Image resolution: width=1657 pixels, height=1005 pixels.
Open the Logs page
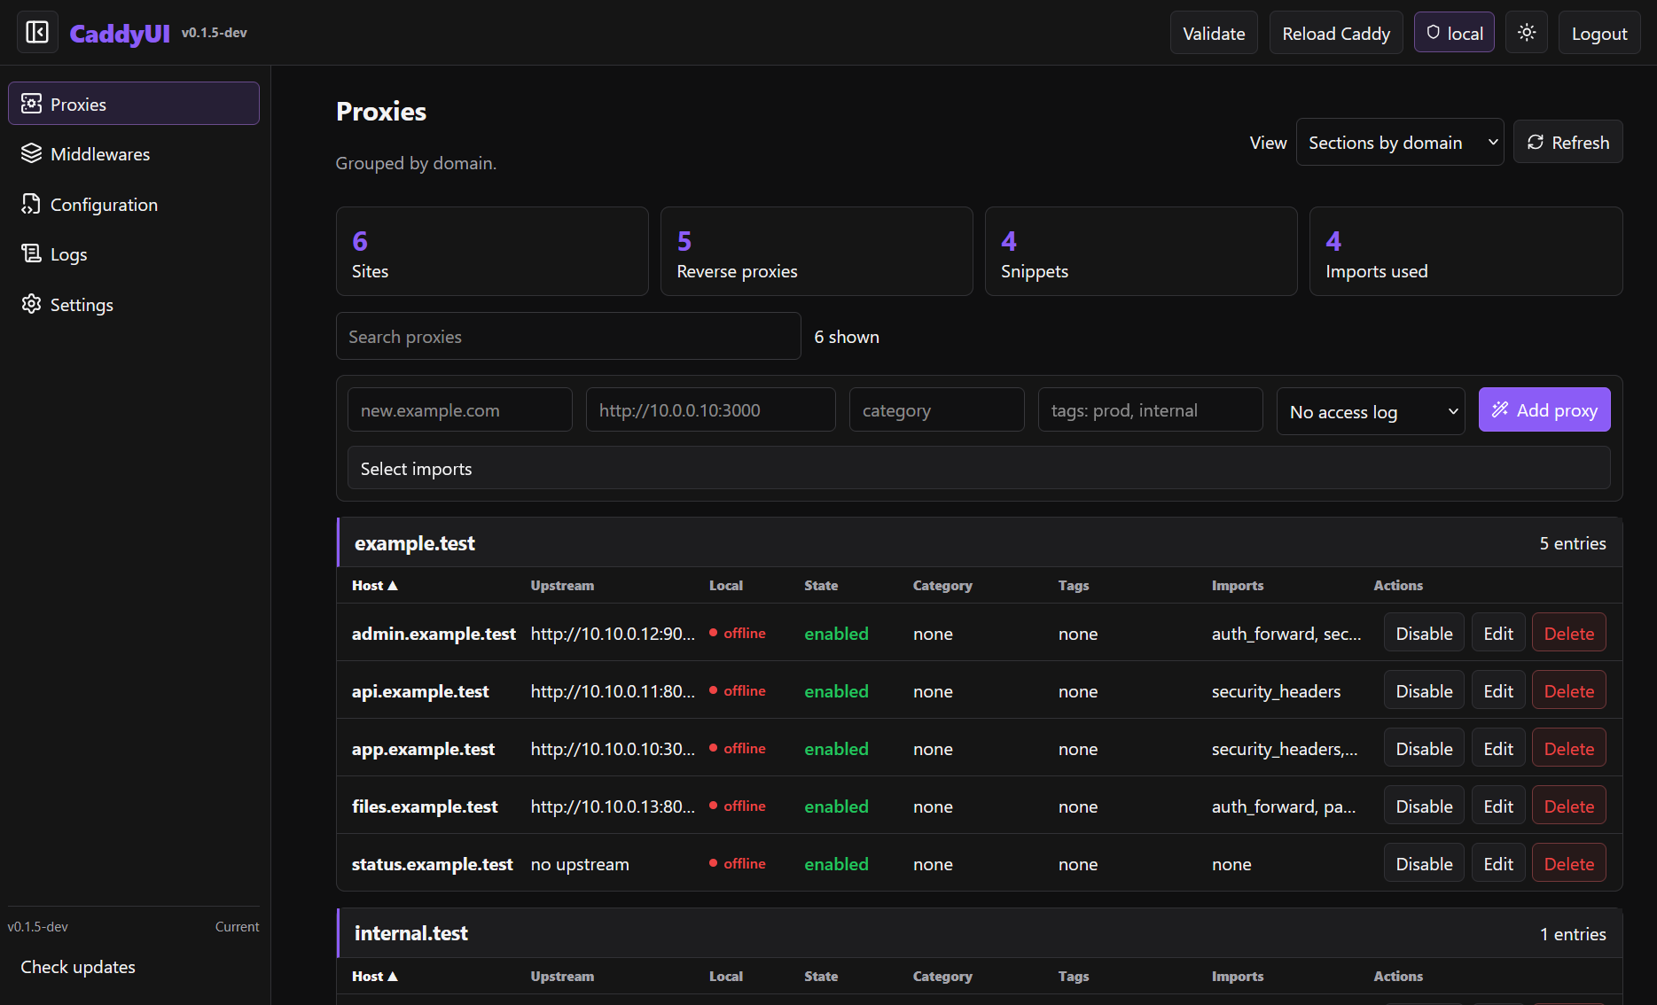click(134, 253)
